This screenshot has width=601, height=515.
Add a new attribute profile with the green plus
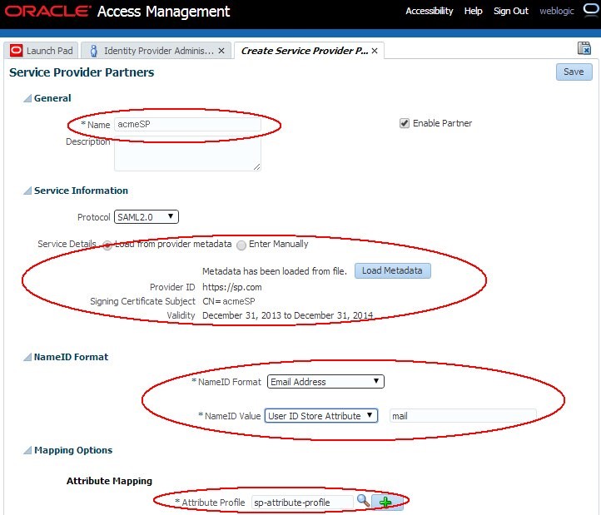coord(385,502)
